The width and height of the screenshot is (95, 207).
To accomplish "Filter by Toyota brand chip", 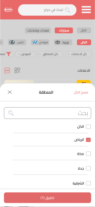I will click(x=63, y=42).
